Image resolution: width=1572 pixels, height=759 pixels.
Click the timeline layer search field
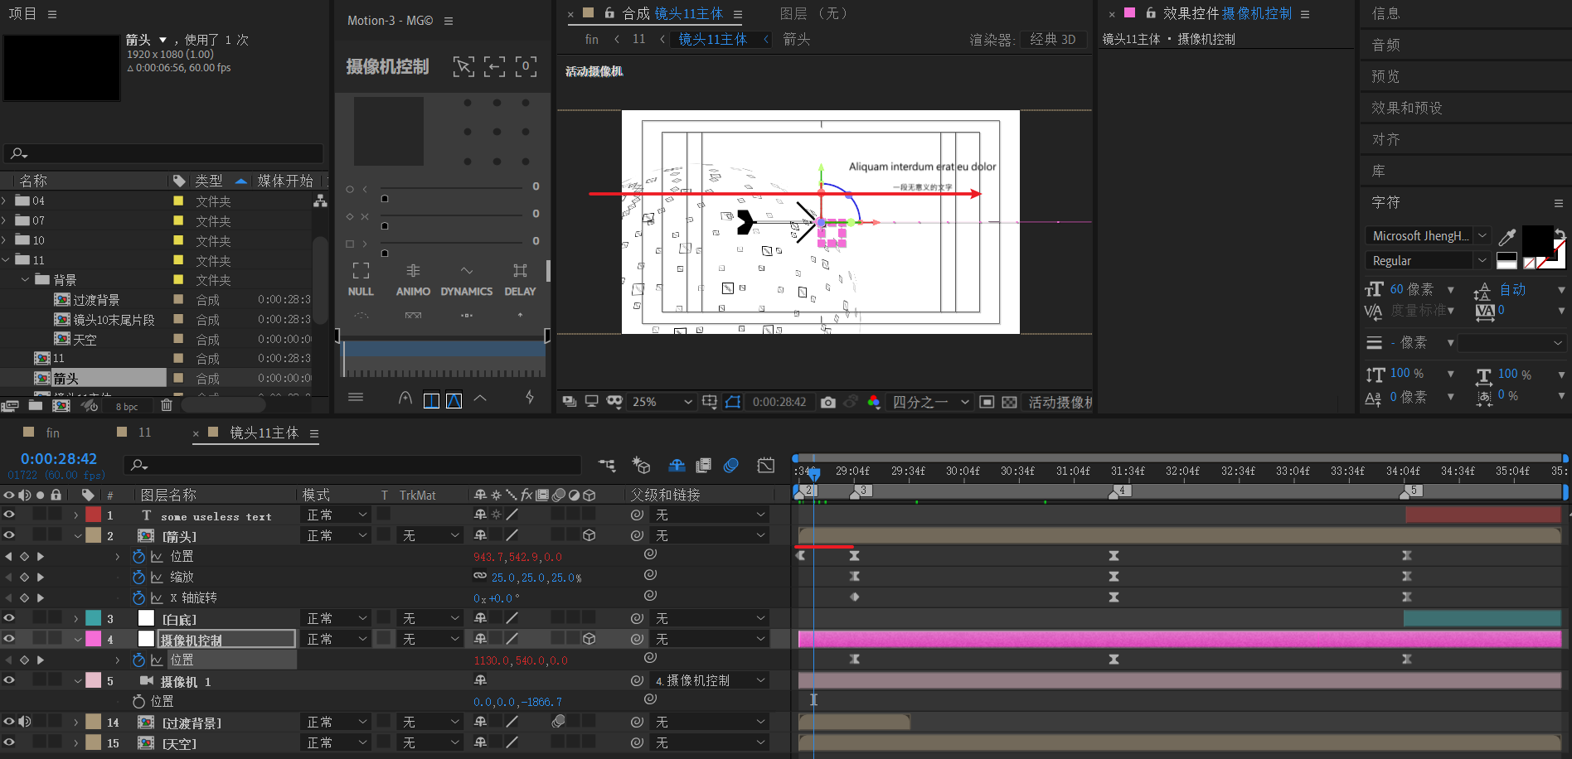[353, 465]
